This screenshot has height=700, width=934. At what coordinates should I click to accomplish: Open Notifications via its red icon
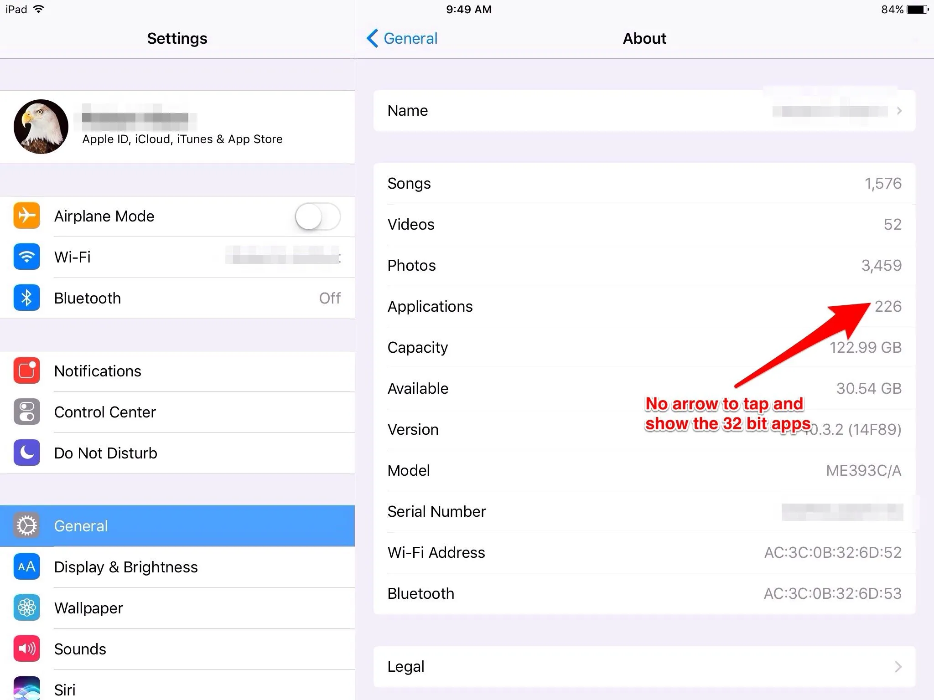[26, 371]
